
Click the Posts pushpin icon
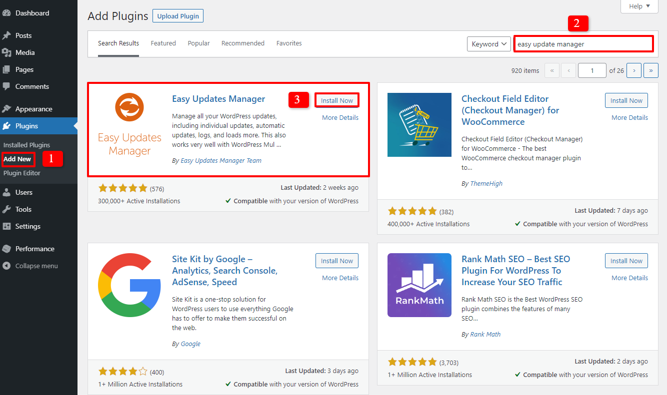click(x=6, y=35)
